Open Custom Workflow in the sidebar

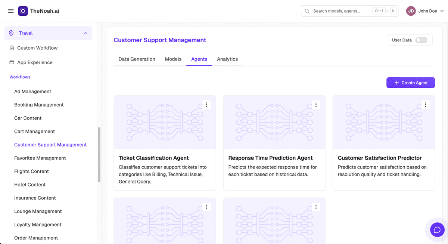coord(37,48)
